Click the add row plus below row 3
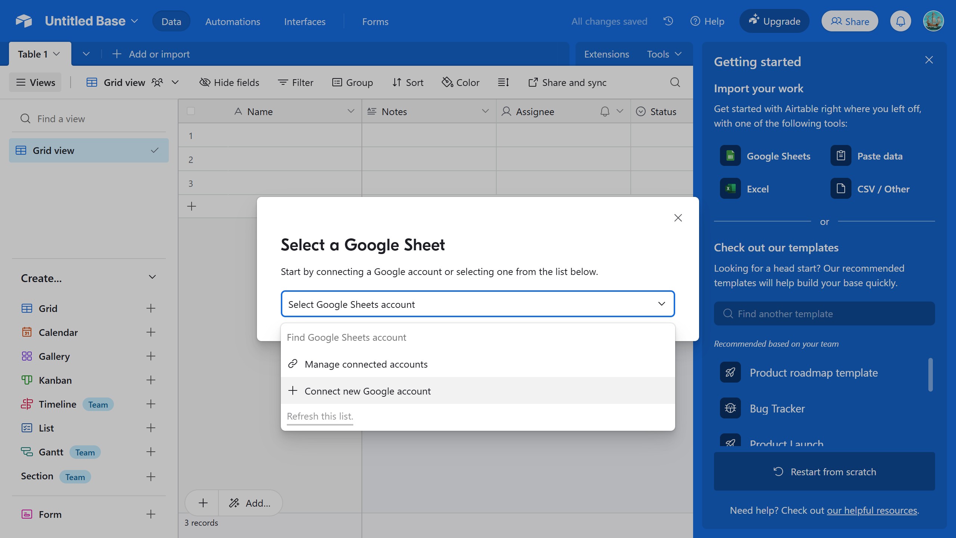Viewport: 956px width, 538px height. pos(192,206)
